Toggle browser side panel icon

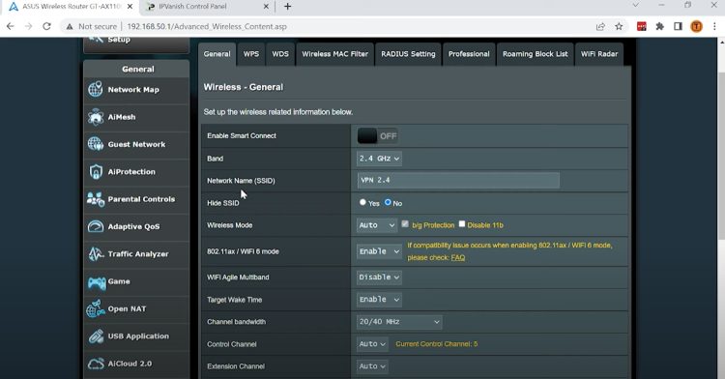point(678,26)
